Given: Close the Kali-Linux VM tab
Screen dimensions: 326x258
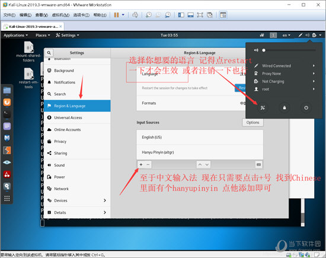Looking at the screenshot, I should 60,27.
